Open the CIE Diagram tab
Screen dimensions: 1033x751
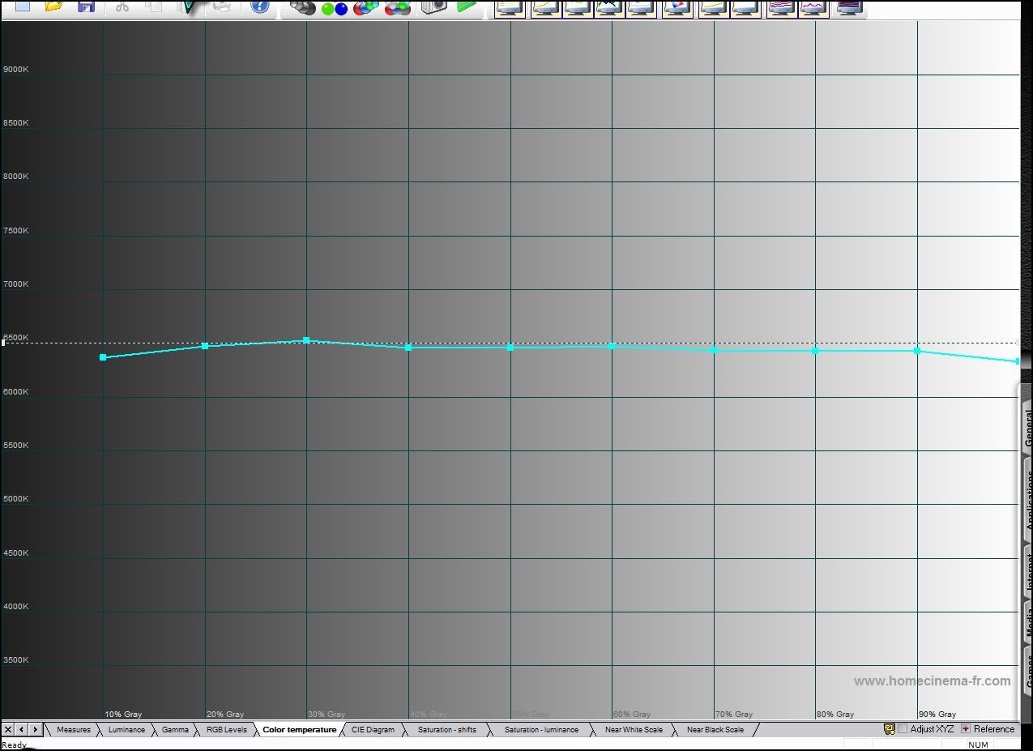pos(373,730)
